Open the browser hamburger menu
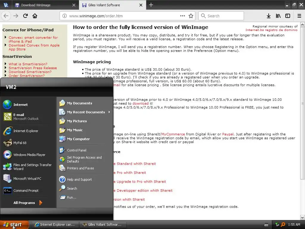Viewport: 305px width, 229px height. 299,16
